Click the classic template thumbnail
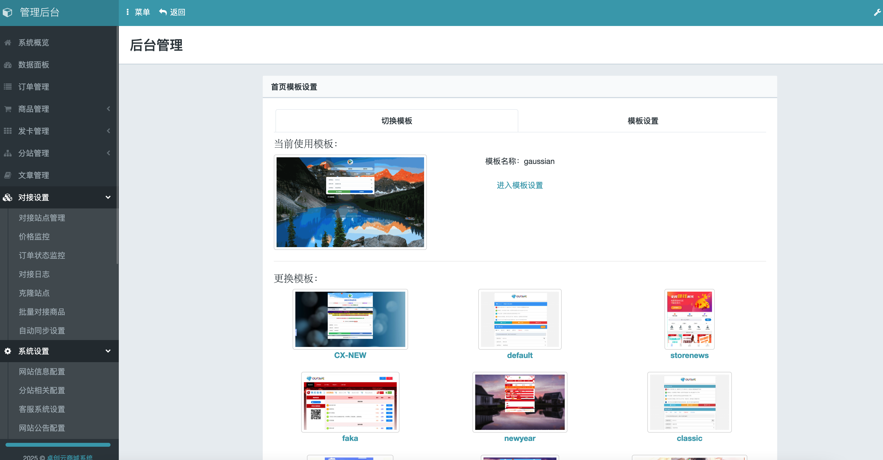 (689, 402)
